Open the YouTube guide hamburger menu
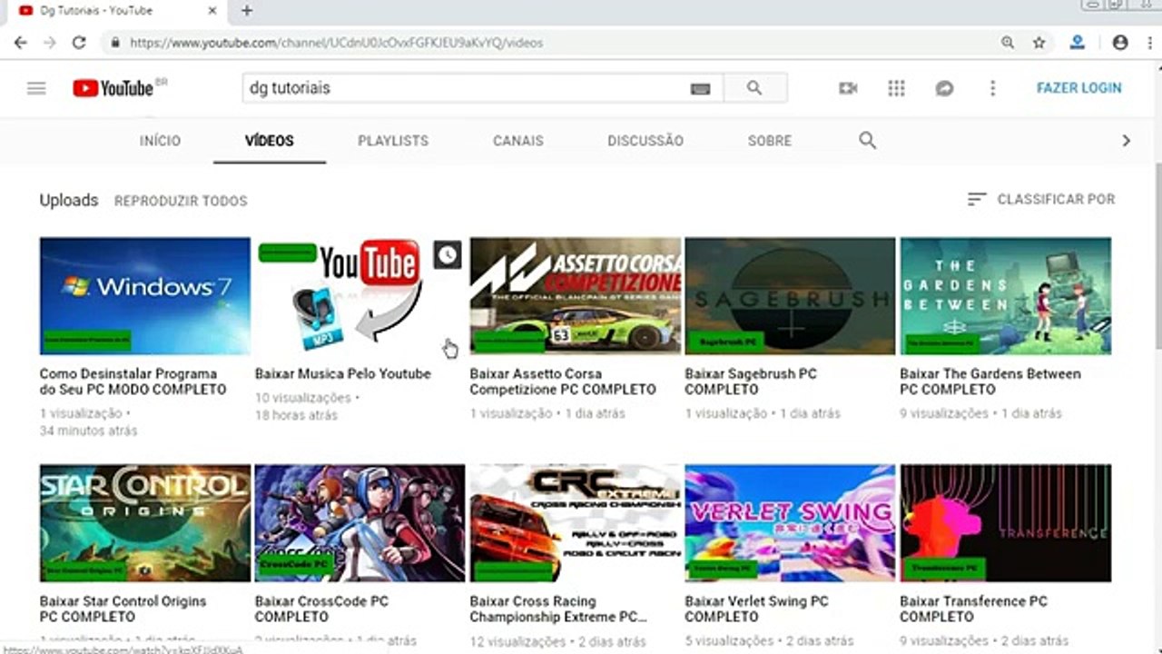 (36, 88)
